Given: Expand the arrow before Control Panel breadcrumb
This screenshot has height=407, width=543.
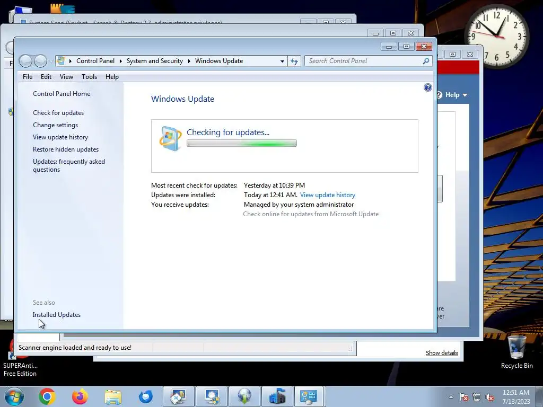Looking at the screenshot, I should (x=71, y=61).
